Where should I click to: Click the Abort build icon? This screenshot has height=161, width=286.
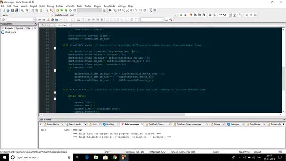[x=75, y=10]
